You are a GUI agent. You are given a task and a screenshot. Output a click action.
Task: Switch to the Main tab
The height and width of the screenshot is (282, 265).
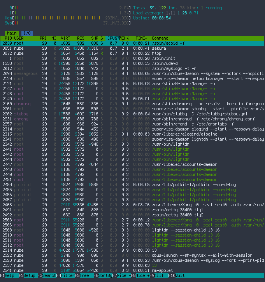(x=12, y=33)
